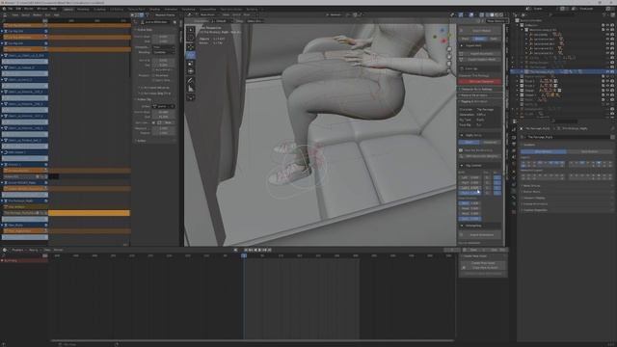Select the Summary row in the timeline
Image resolution: width=617 pixels, height=347 pixels.
[x=24, y=260]
